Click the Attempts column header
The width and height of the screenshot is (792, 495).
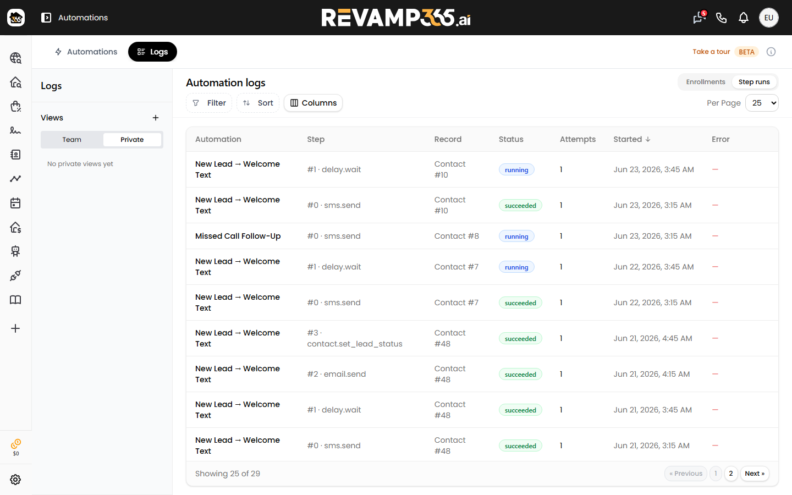coord(577,139)
